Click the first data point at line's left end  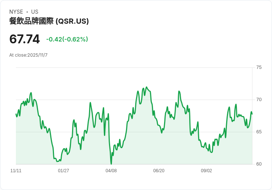(16, 114)
